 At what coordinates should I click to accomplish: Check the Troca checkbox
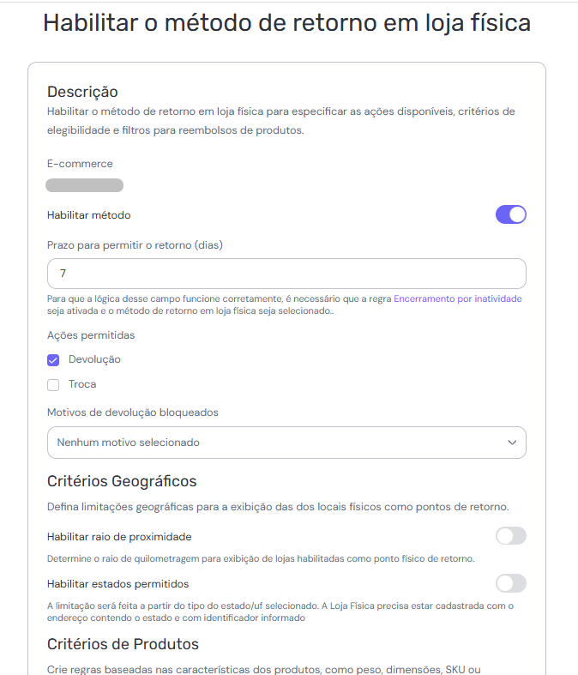pos(53,384)
